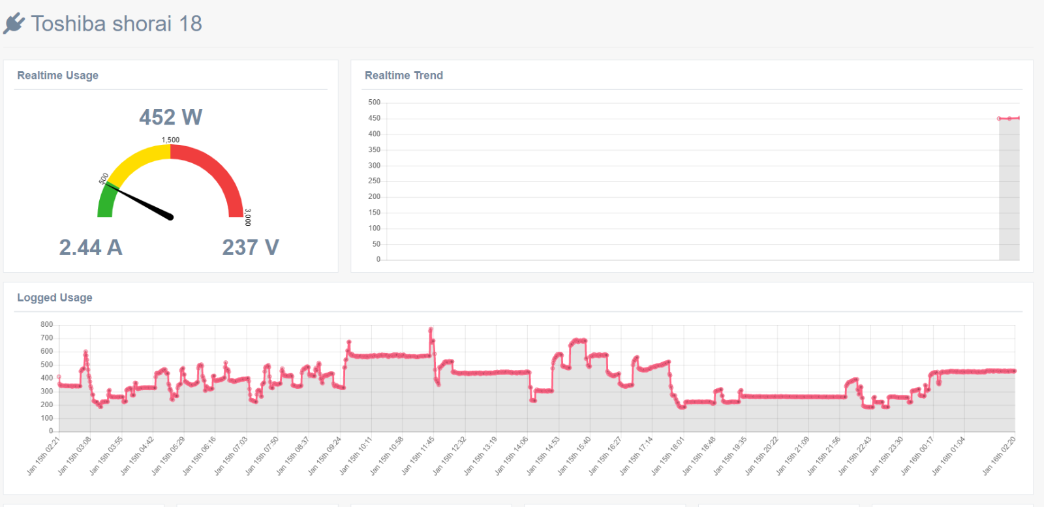
Task: Click the Jan 15th 22:43 axis label
Action: [855, 455]
